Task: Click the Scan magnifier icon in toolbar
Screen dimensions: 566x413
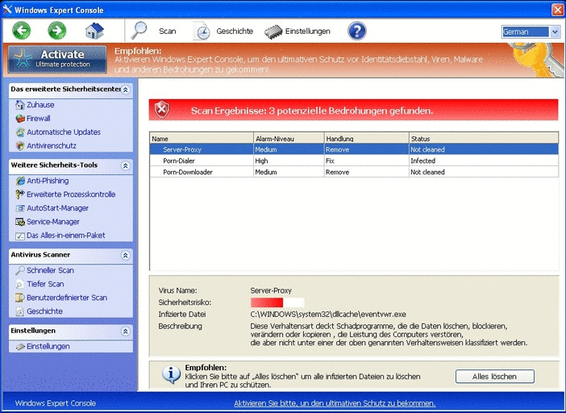Action: [139, 31]
